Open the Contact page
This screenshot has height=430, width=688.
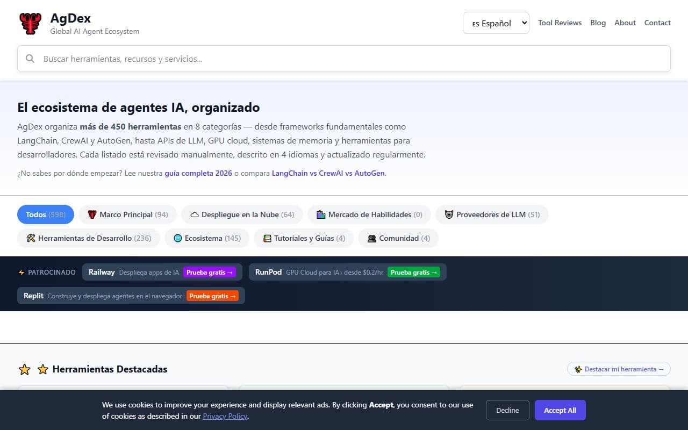coord(657,23)
